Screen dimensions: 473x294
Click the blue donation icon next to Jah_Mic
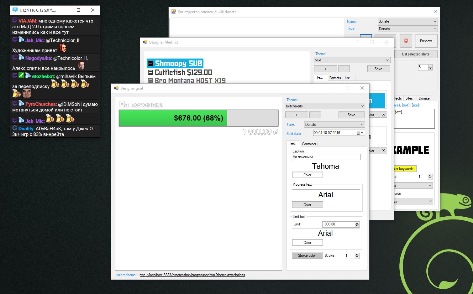click(21, 40)
